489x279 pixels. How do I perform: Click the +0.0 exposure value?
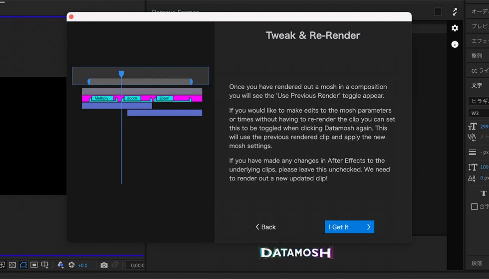tap(83, 266)
